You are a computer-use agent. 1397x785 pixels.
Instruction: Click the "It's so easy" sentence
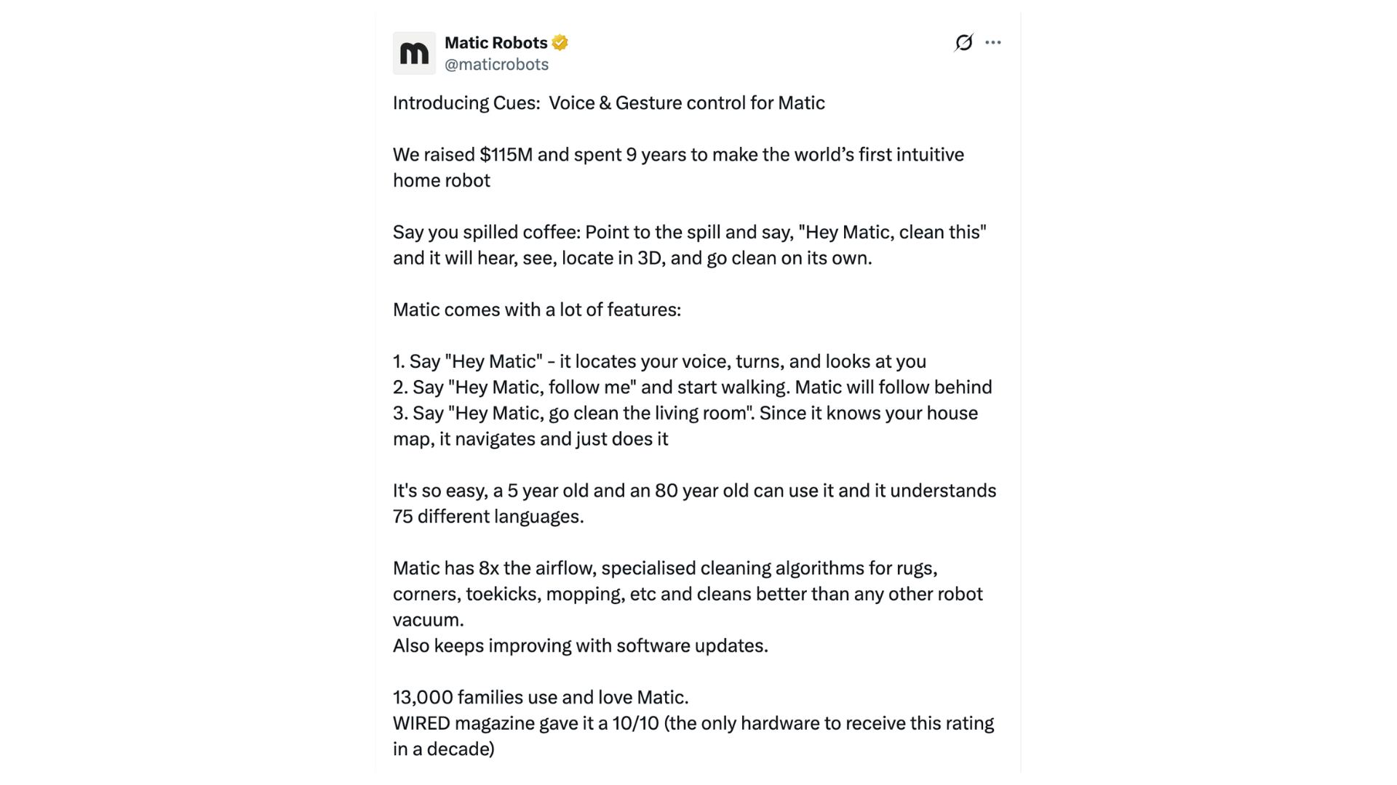coord(695,491)
